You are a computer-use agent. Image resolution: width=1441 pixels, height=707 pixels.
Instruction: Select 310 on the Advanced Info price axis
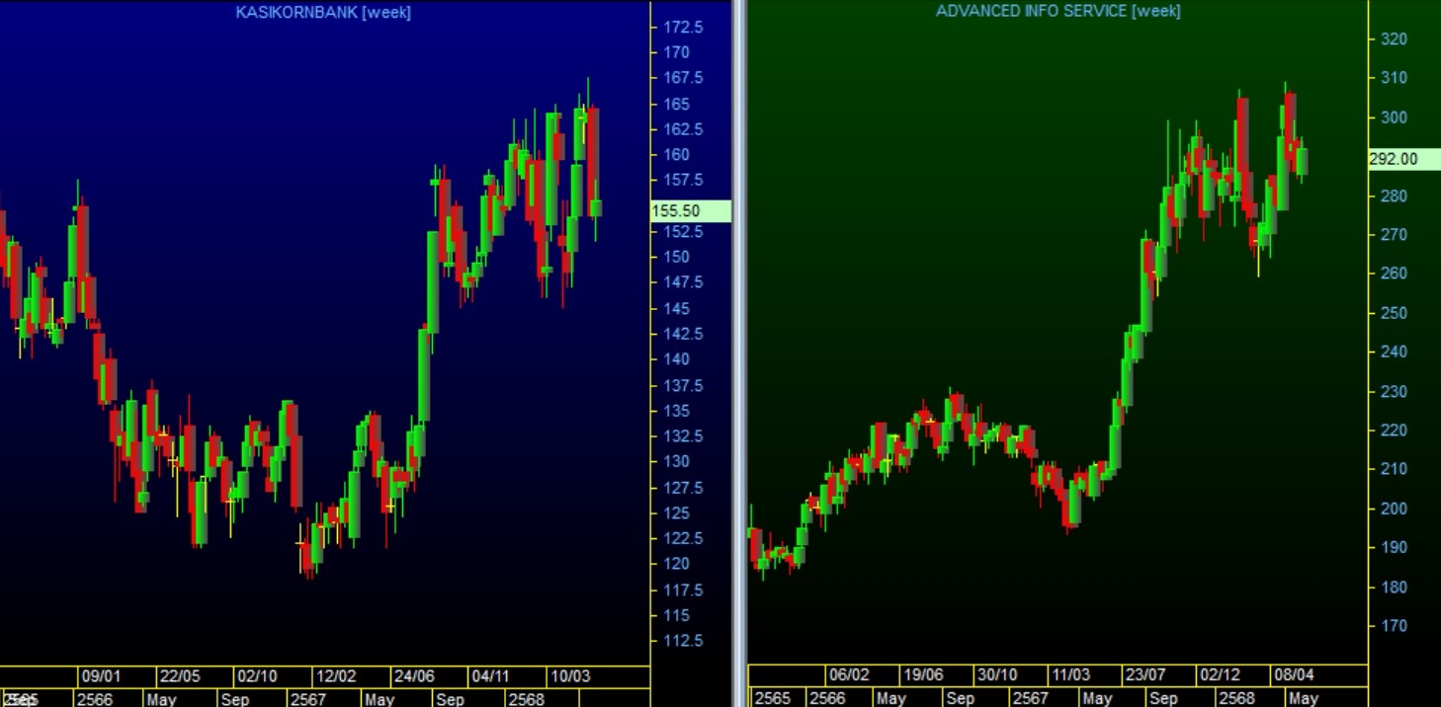[1394, 78]
